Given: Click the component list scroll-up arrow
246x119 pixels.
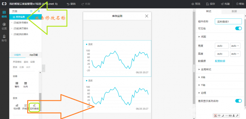Looking at the screenshot, I should click(40, 73).
